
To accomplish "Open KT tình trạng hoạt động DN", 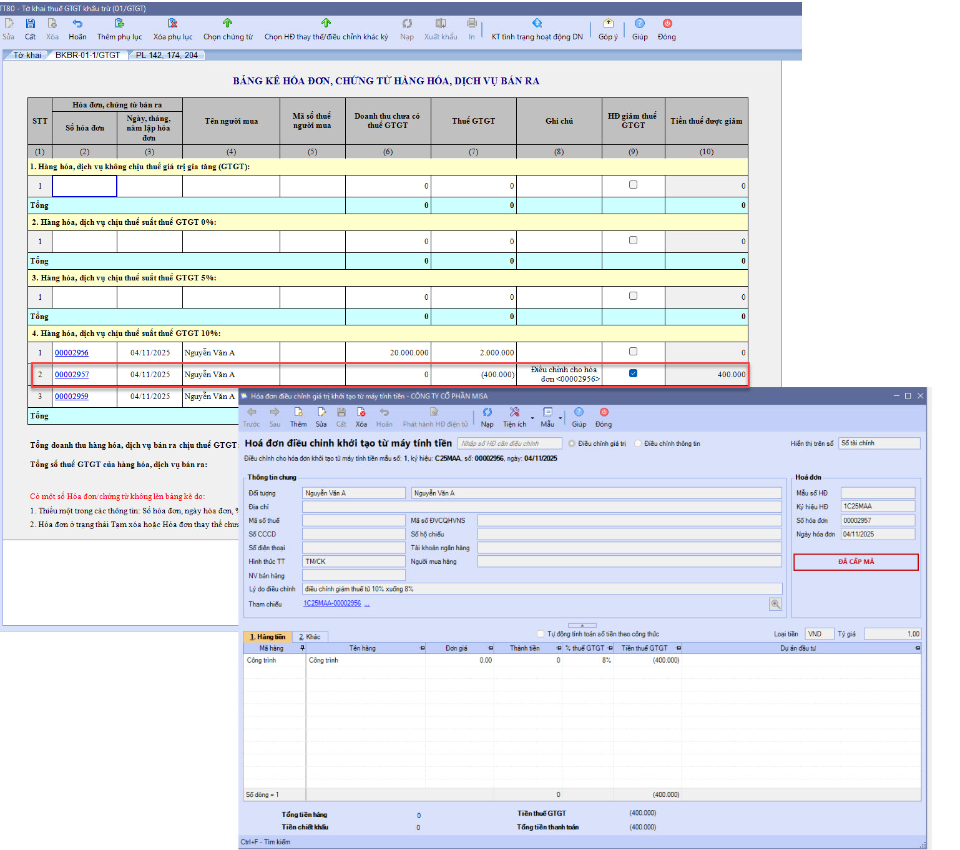I will 537,24.
